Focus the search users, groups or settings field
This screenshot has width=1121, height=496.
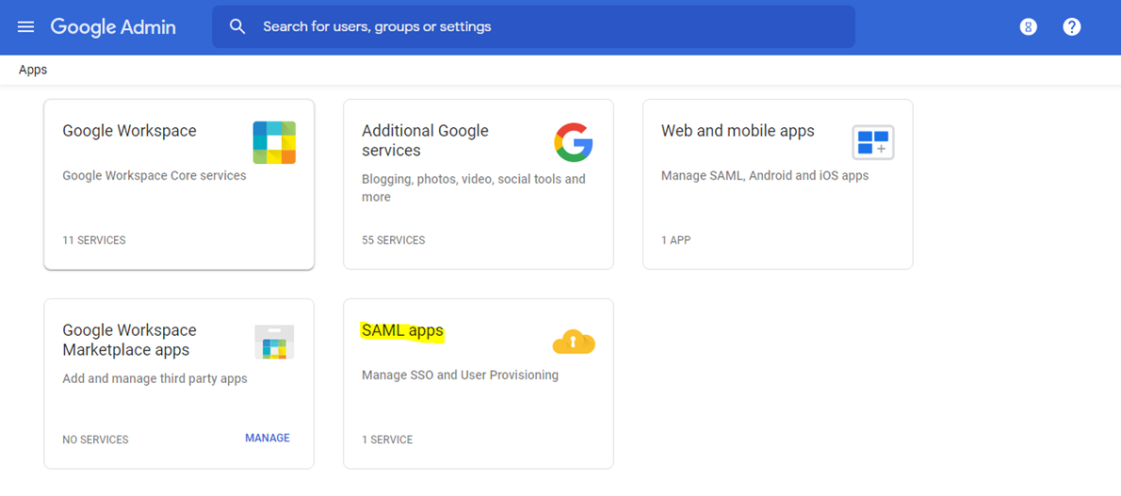546,27
